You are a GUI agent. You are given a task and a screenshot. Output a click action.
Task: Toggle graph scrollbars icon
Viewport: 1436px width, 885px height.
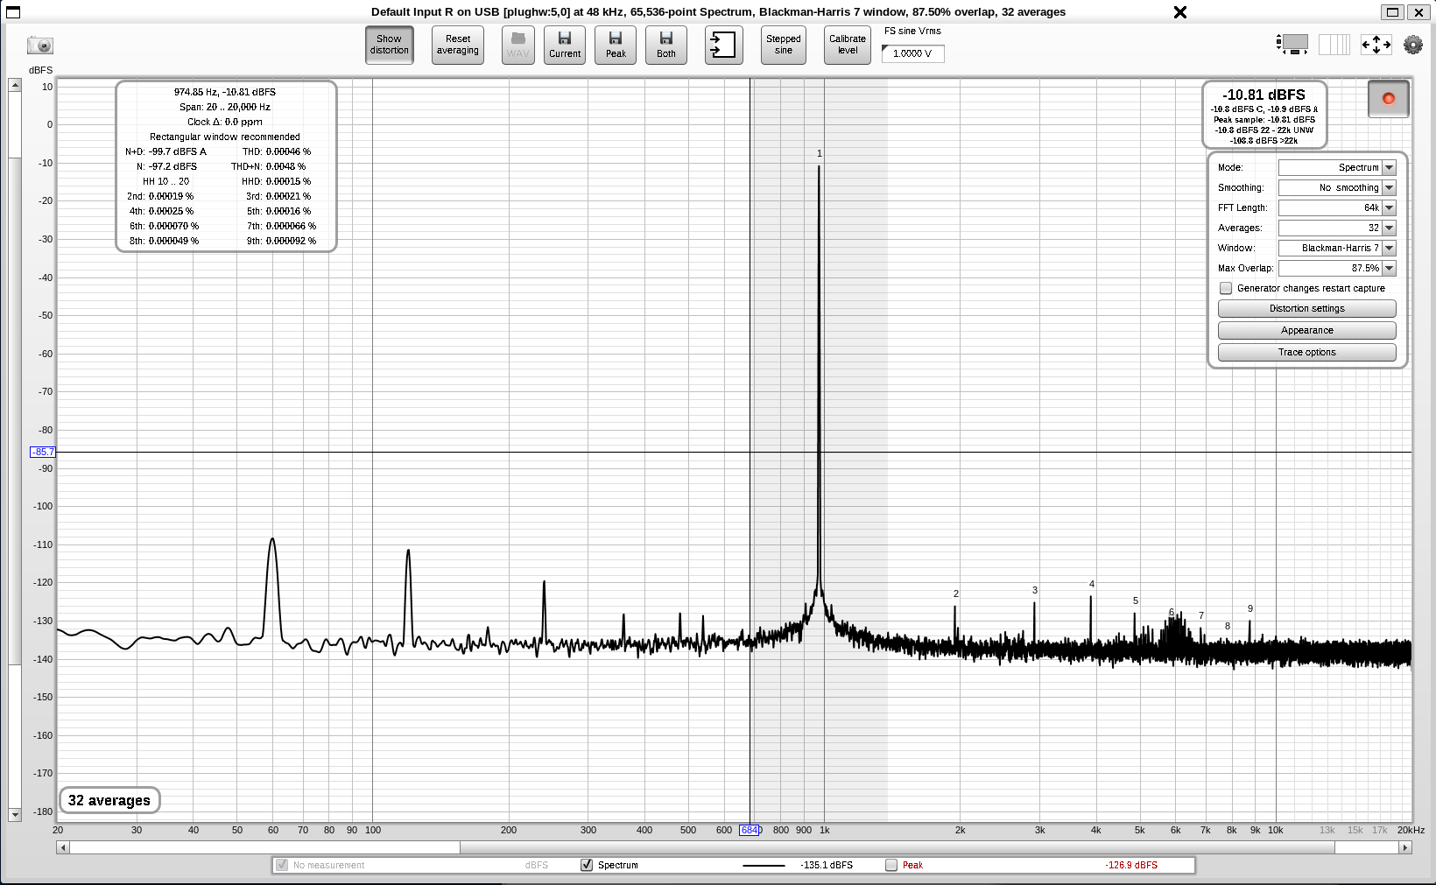tap(1292, 45)
